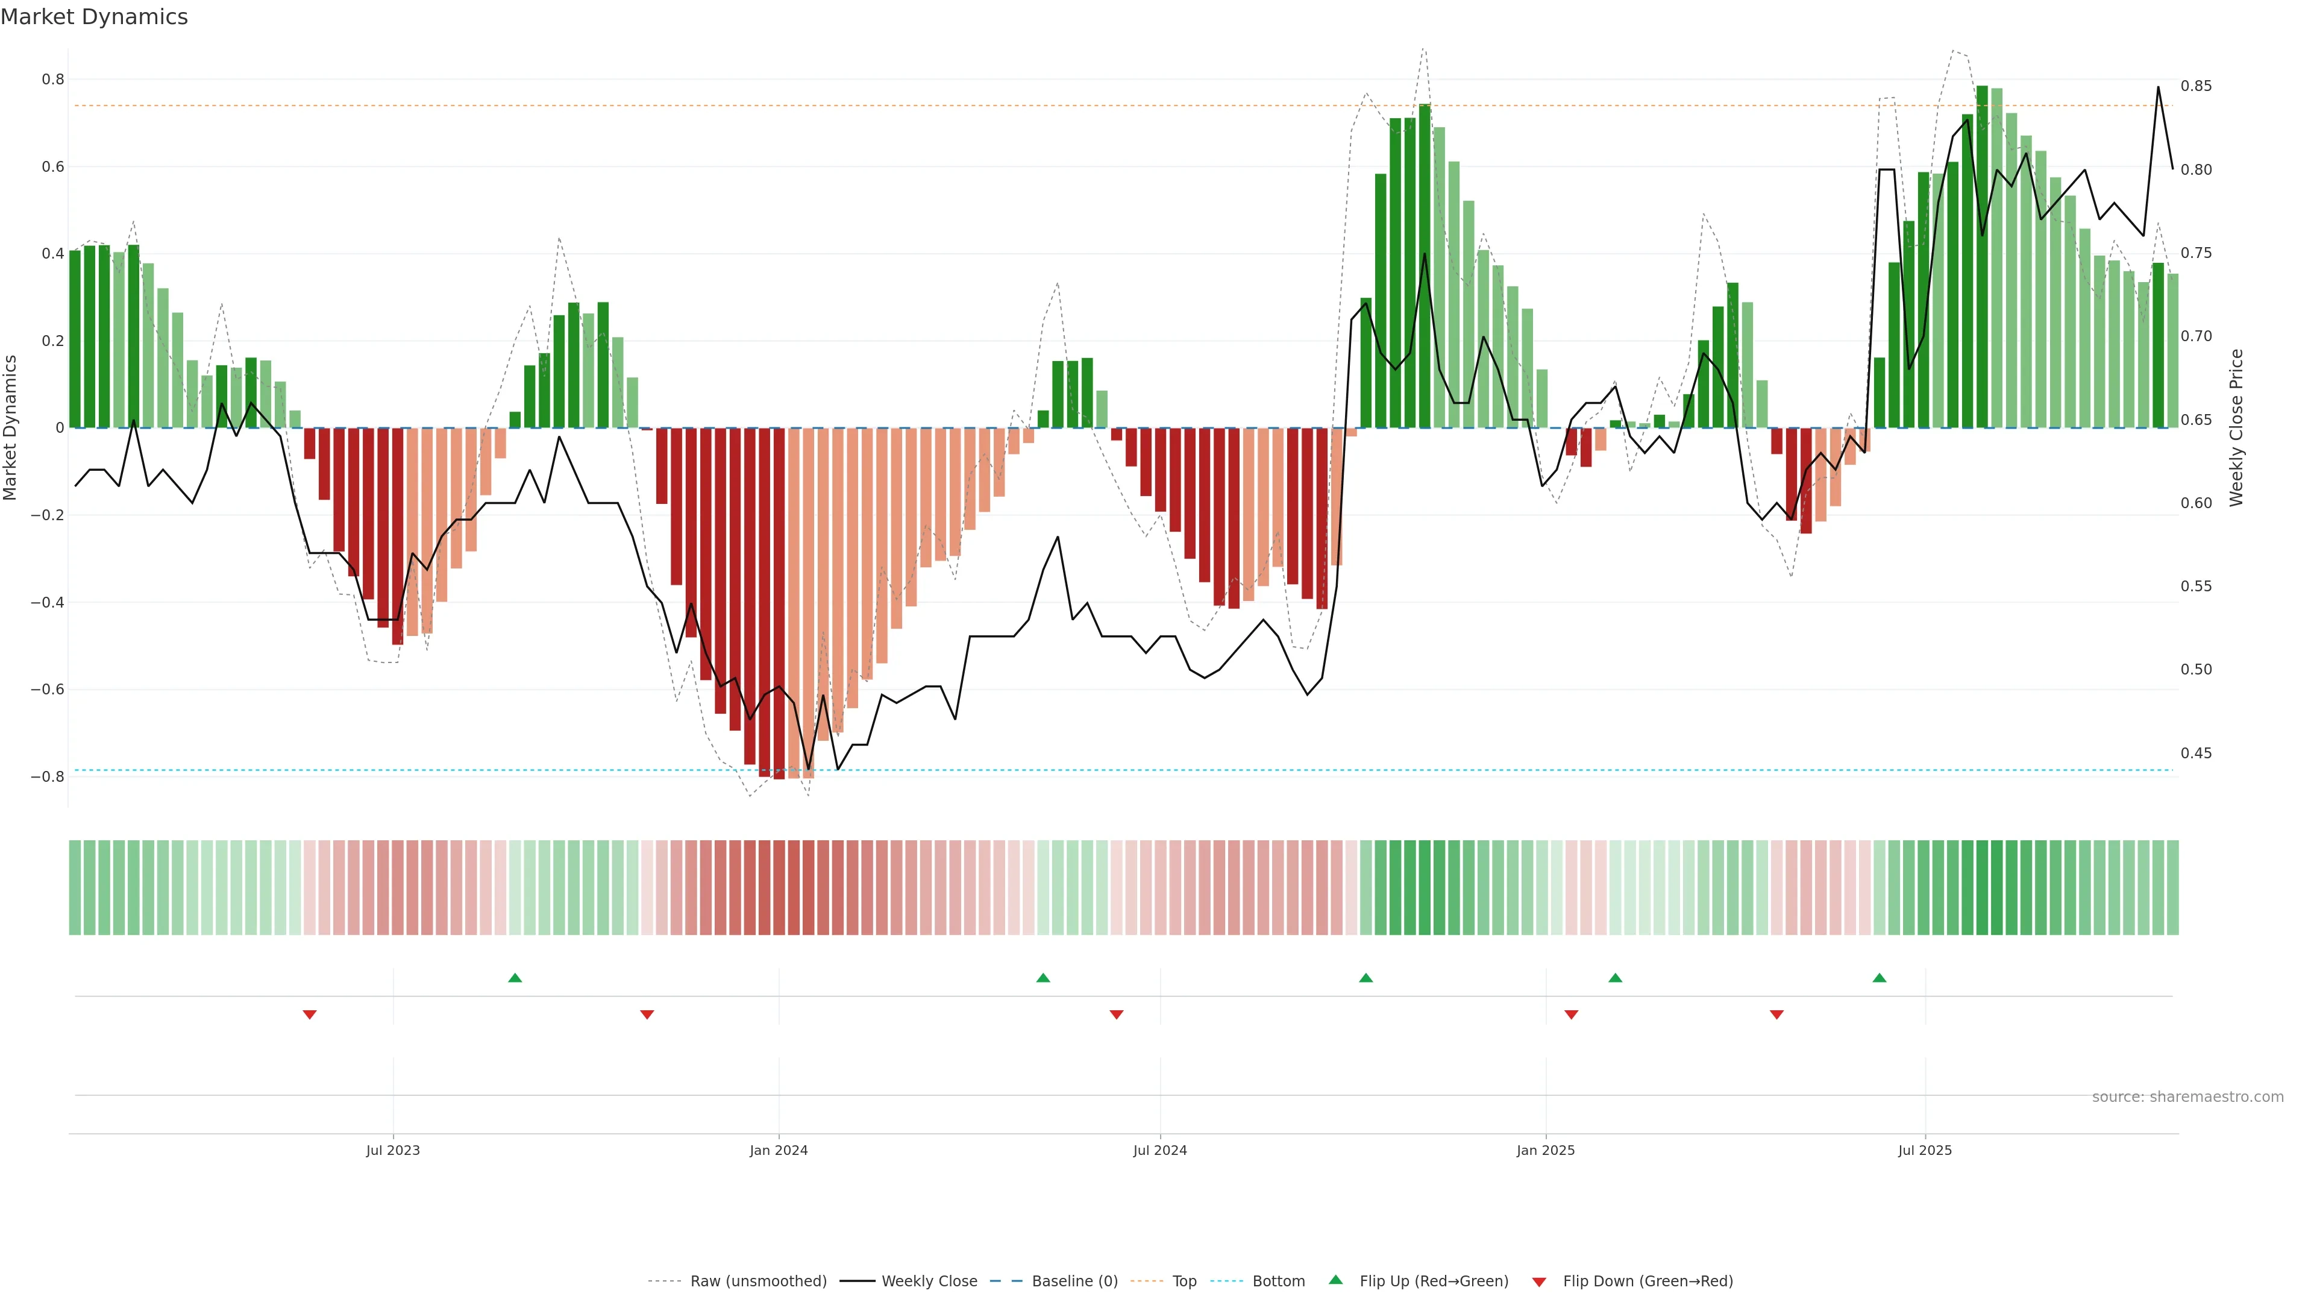Click the Market Dynamics chart title
The height and width of the screenshot is (1302, 2314).
[x=95, y=17]
